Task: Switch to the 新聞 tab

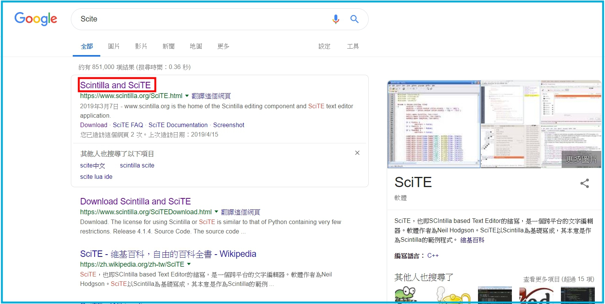Action: click(168, 46)
